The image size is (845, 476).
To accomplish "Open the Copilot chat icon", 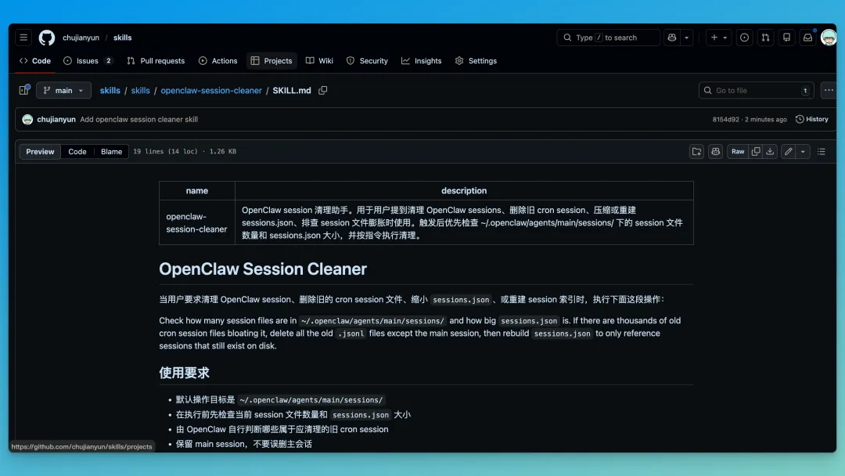I will click(671, 38).
